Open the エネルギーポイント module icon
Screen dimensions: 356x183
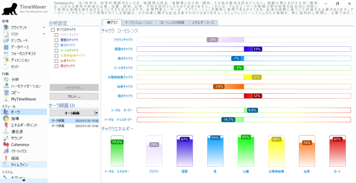[x=6, y=125]
